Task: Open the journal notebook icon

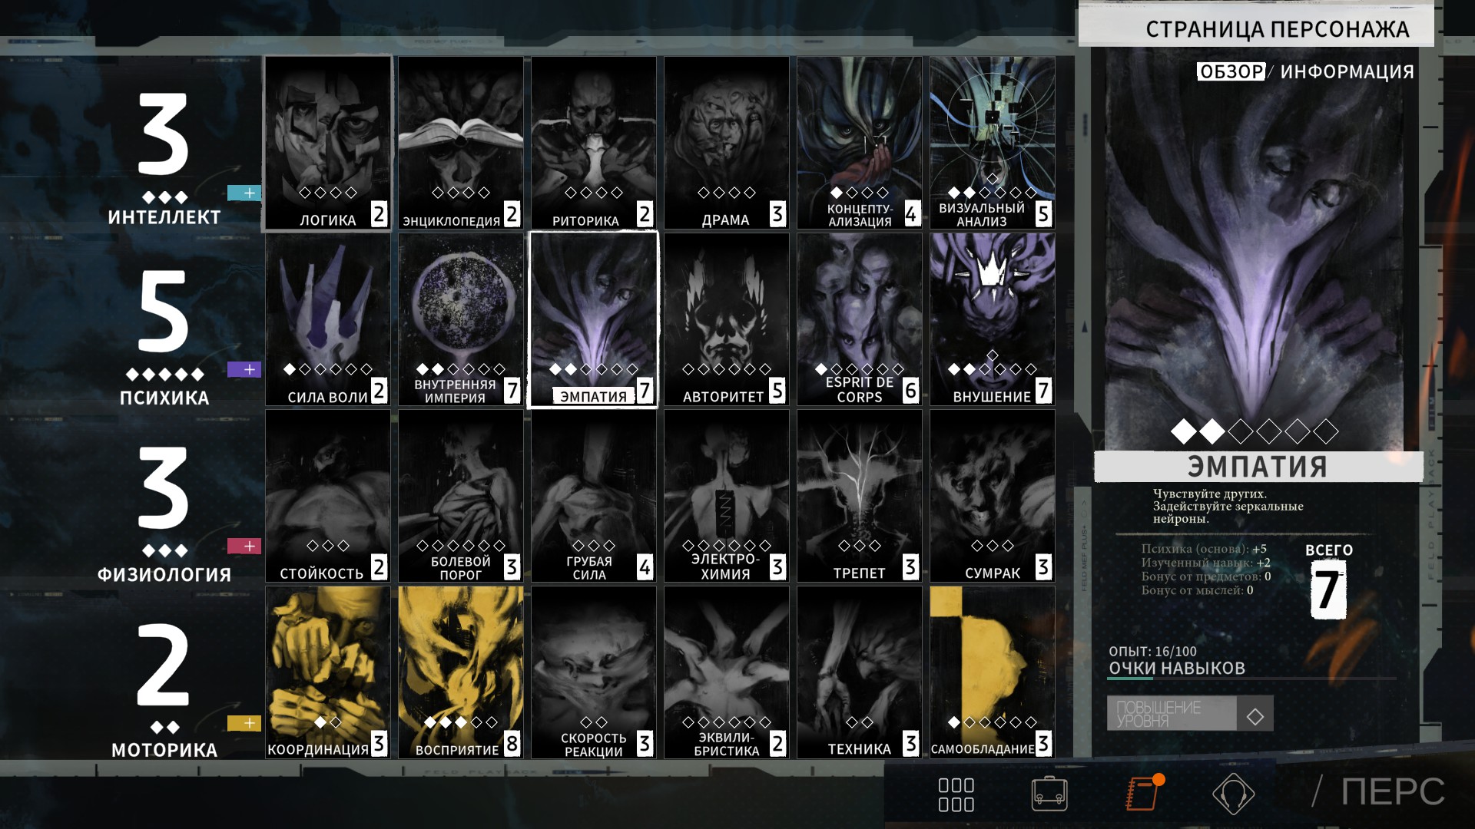Action: 1143,794
